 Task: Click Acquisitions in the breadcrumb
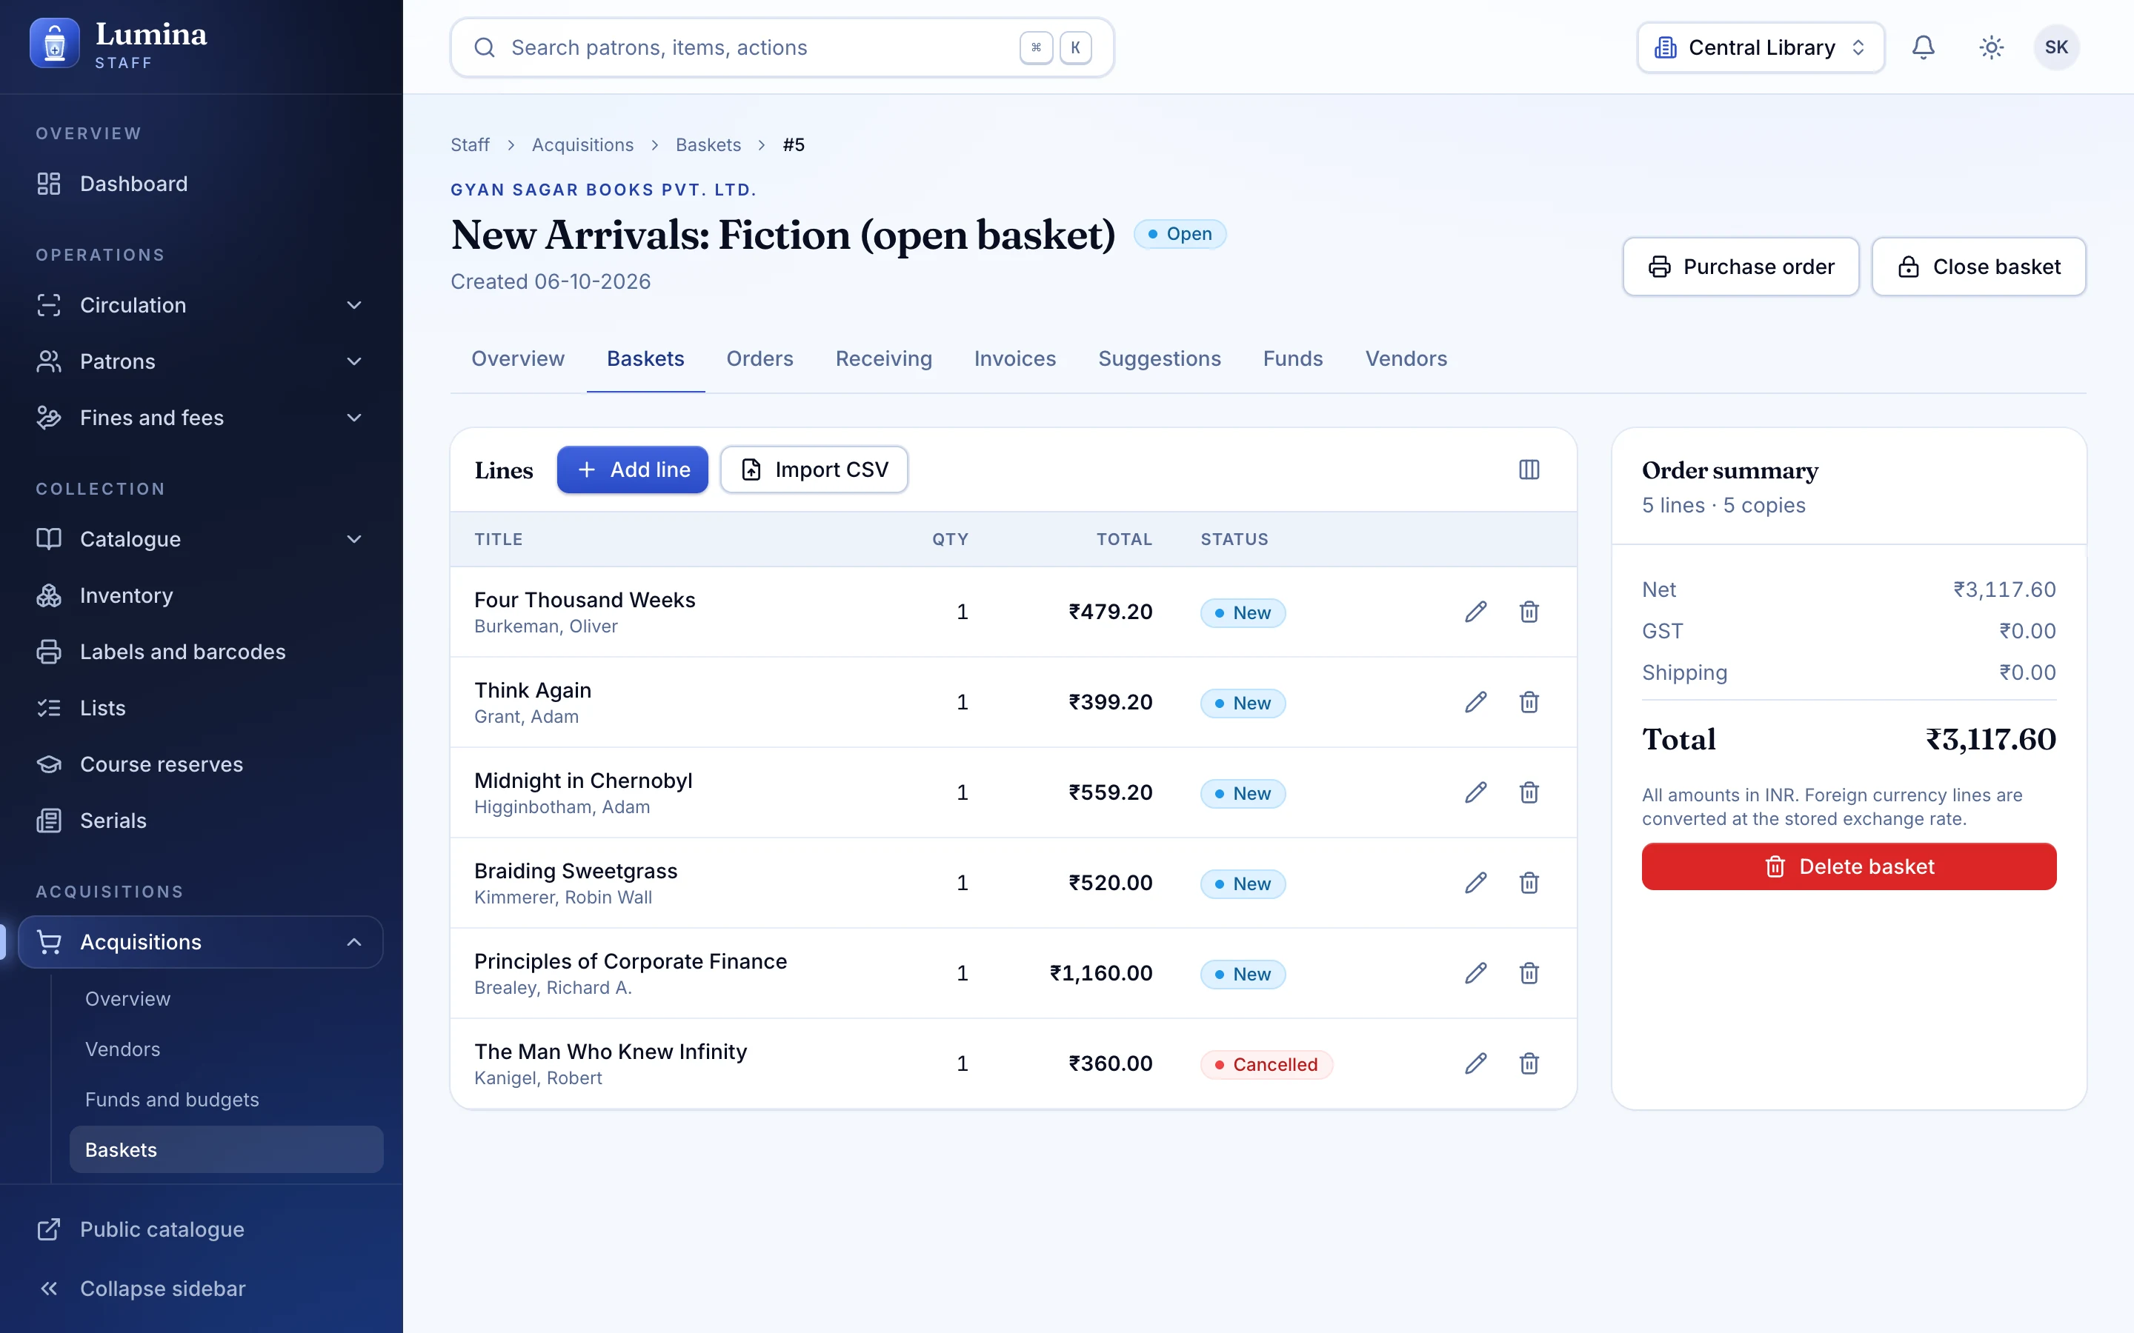(582, 145)
